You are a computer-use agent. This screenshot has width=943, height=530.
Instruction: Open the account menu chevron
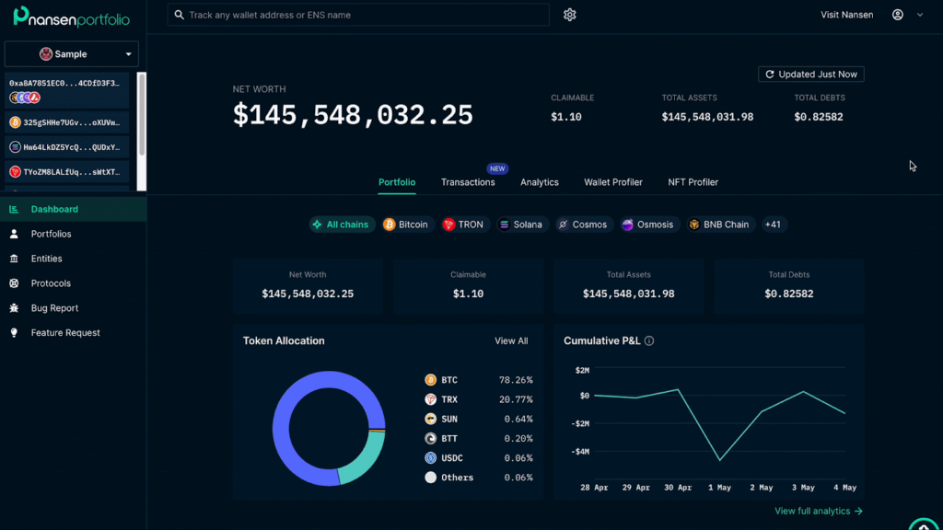[x=919, y=15]
